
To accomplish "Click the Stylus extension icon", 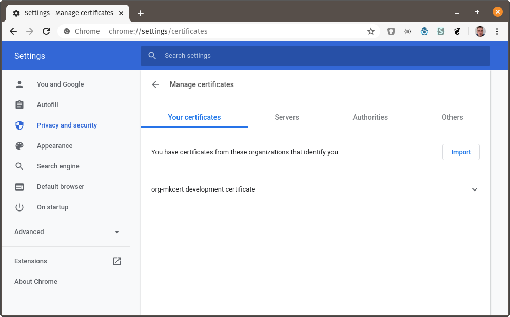I will [x=440, y=31].
